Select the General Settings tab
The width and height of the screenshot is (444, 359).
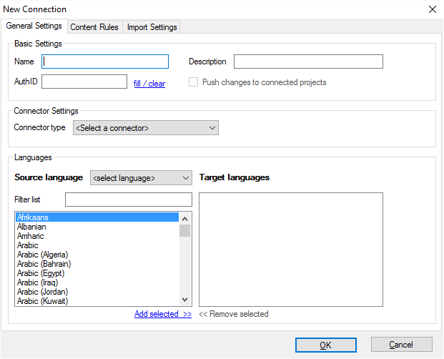coord(34,26)
